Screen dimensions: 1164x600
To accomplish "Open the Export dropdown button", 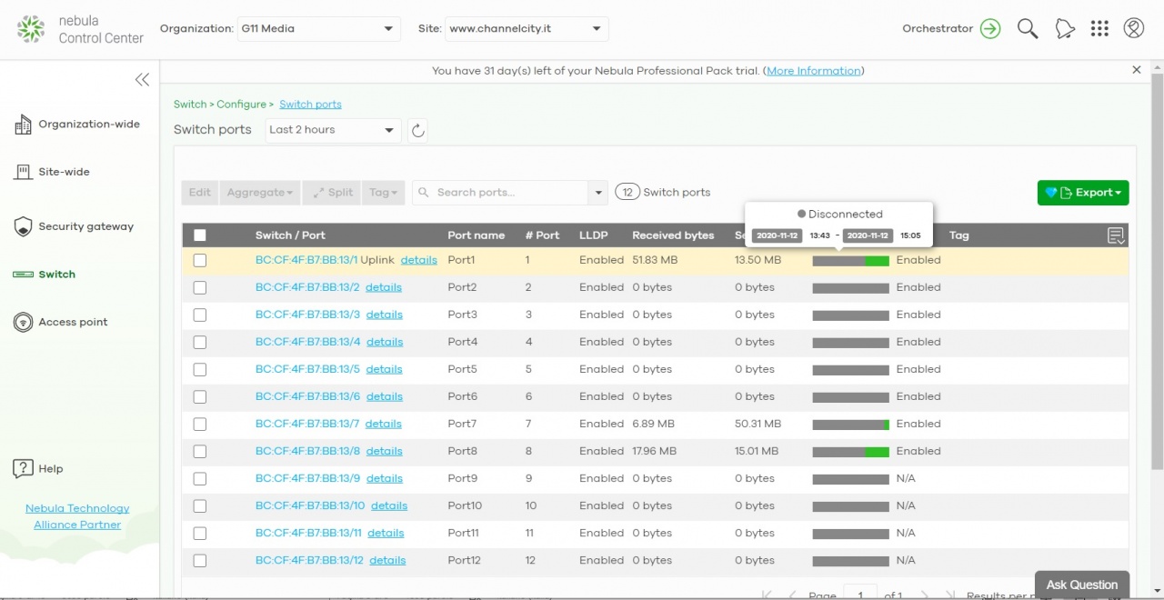I will coord(1082,193).
